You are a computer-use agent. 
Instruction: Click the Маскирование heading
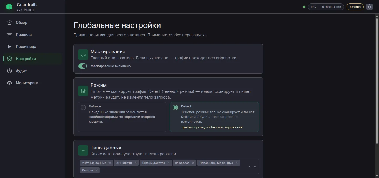tap(108, 52)
